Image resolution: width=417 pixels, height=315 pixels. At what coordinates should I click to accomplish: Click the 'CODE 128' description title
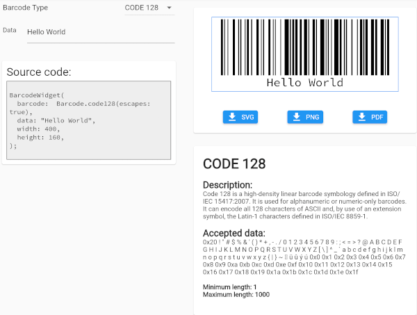point(234,163)
